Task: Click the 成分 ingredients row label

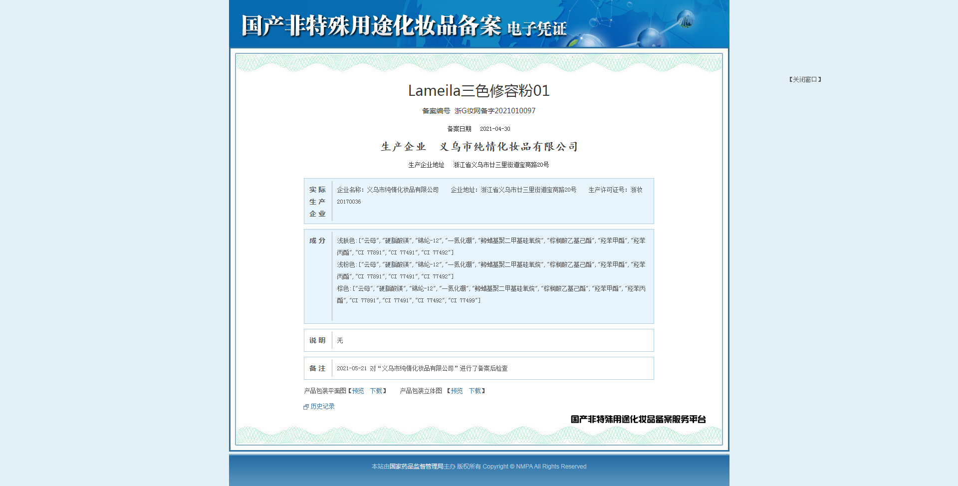Action: [317, 241]
